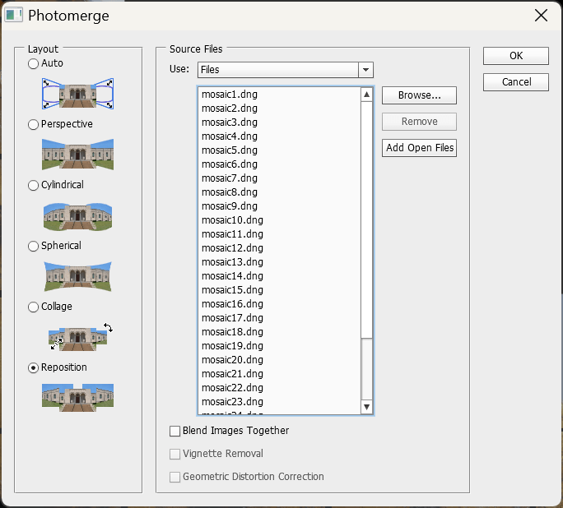563x508 pixels.
Task: Enable Blend Images Together checkbox
Action: (x=174, y=431)
